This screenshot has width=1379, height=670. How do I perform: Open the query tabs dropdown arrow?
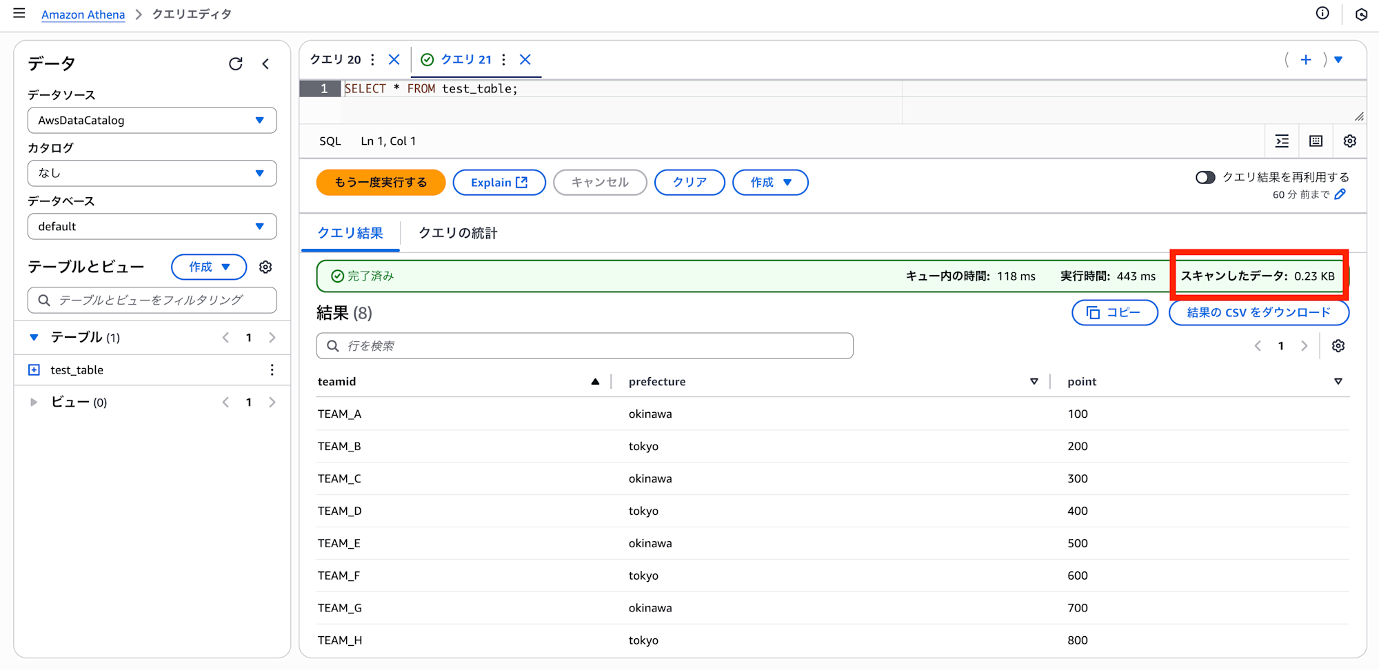[1338, 60]
